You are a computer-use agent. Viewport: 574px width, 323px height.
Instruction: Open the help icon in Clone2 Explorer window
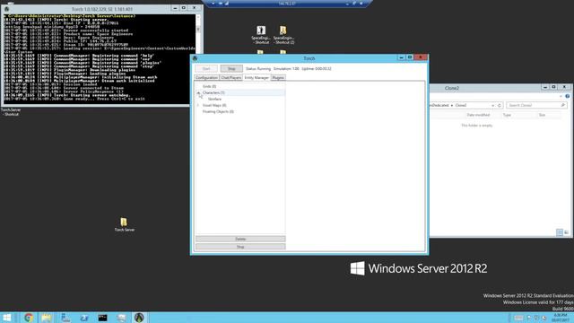567,96
